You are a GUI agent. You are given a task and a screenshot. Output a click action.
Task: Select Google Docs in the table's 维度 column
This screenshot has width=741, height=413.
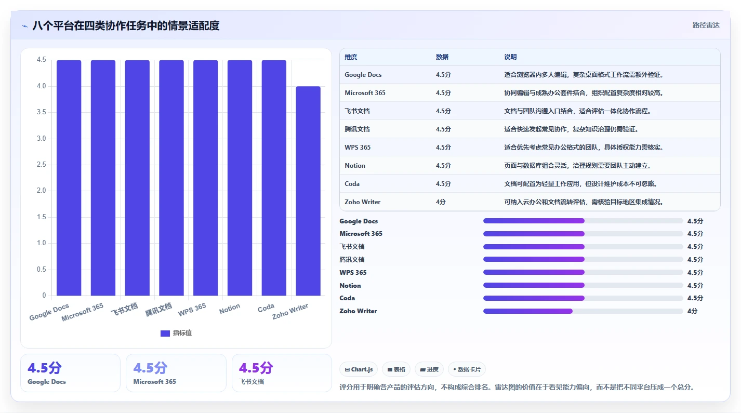coord(363,75)
